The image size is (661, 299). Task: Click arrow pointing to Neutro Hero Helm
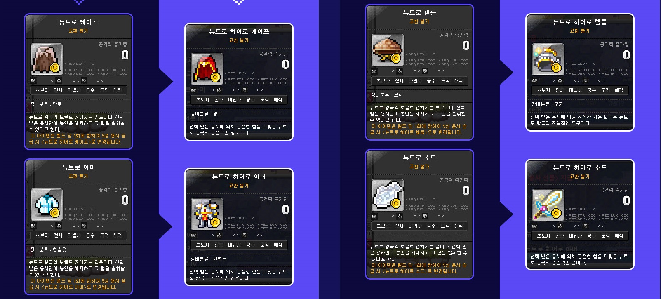point(507,73)
